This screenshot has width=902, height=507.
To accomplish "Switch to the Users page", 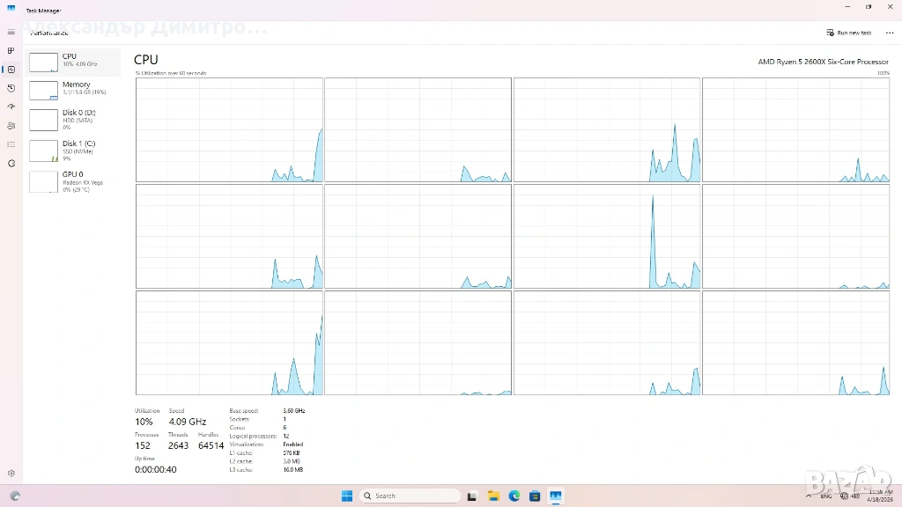I will (x=11, y=125).
